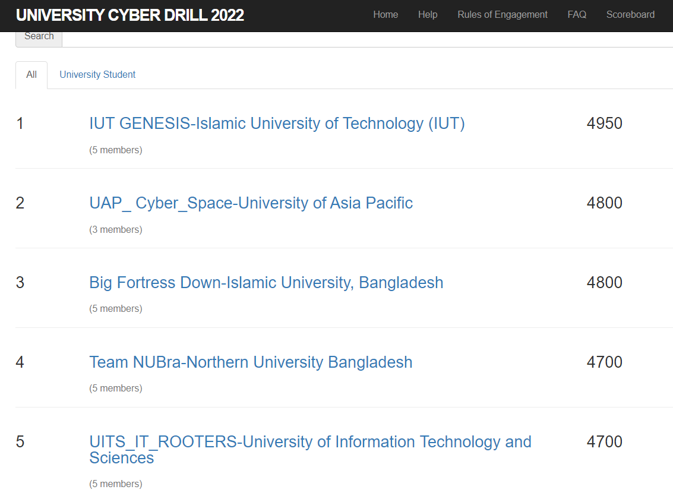Click (5 members) under UITS_IT_ROOTERS
The height and width of the screenshot is (499, 673).
115,484
